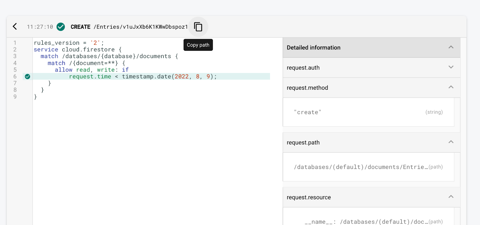480x225 pixels.
Task: Click the "create" string value
Action: tap(307, 112)
